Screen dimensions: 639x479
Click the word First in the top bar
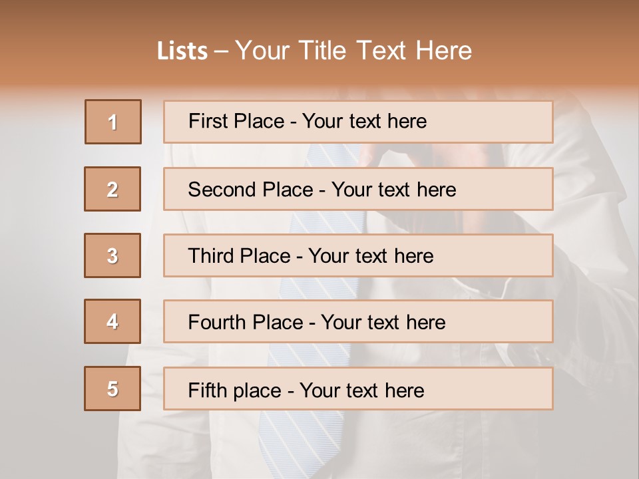point(202,121)
